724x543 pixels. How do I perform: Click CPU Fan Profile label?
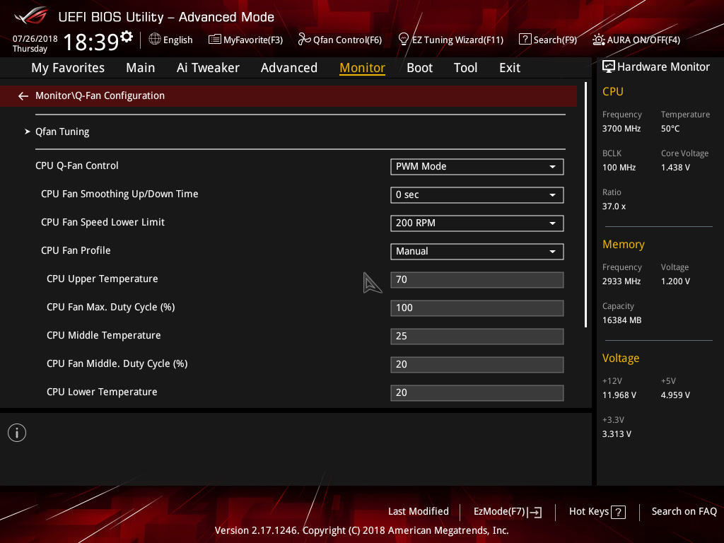(76, 251)
